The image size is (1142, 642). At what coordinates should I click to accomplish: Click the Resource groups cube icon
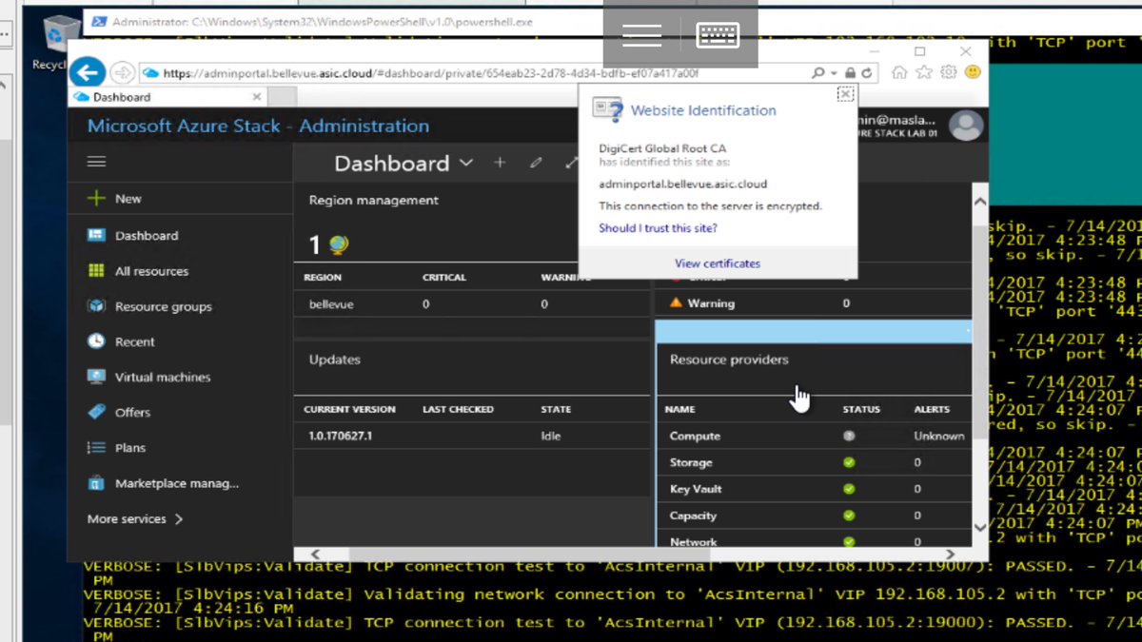[96, 306]
